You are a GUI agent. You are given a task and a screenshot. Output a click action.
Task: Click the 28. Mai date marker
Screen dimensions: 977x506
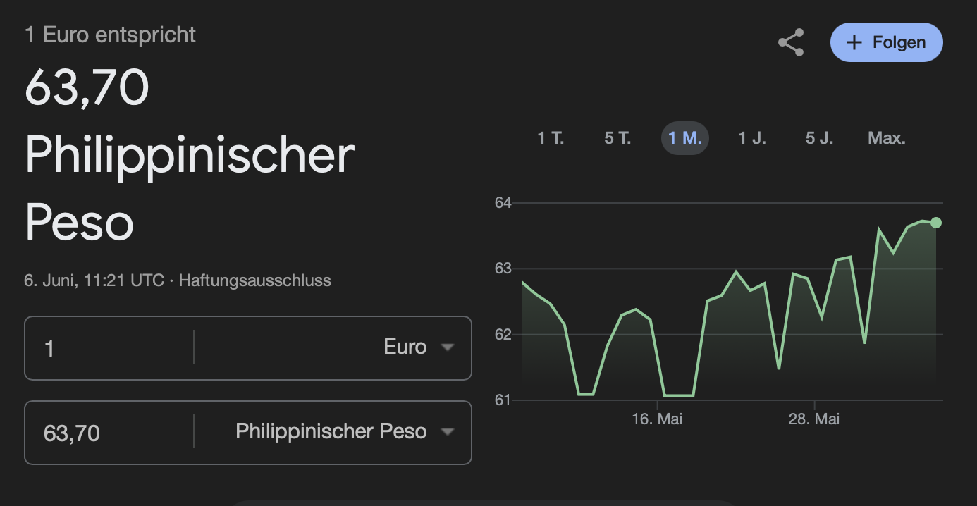click(814, 419)
